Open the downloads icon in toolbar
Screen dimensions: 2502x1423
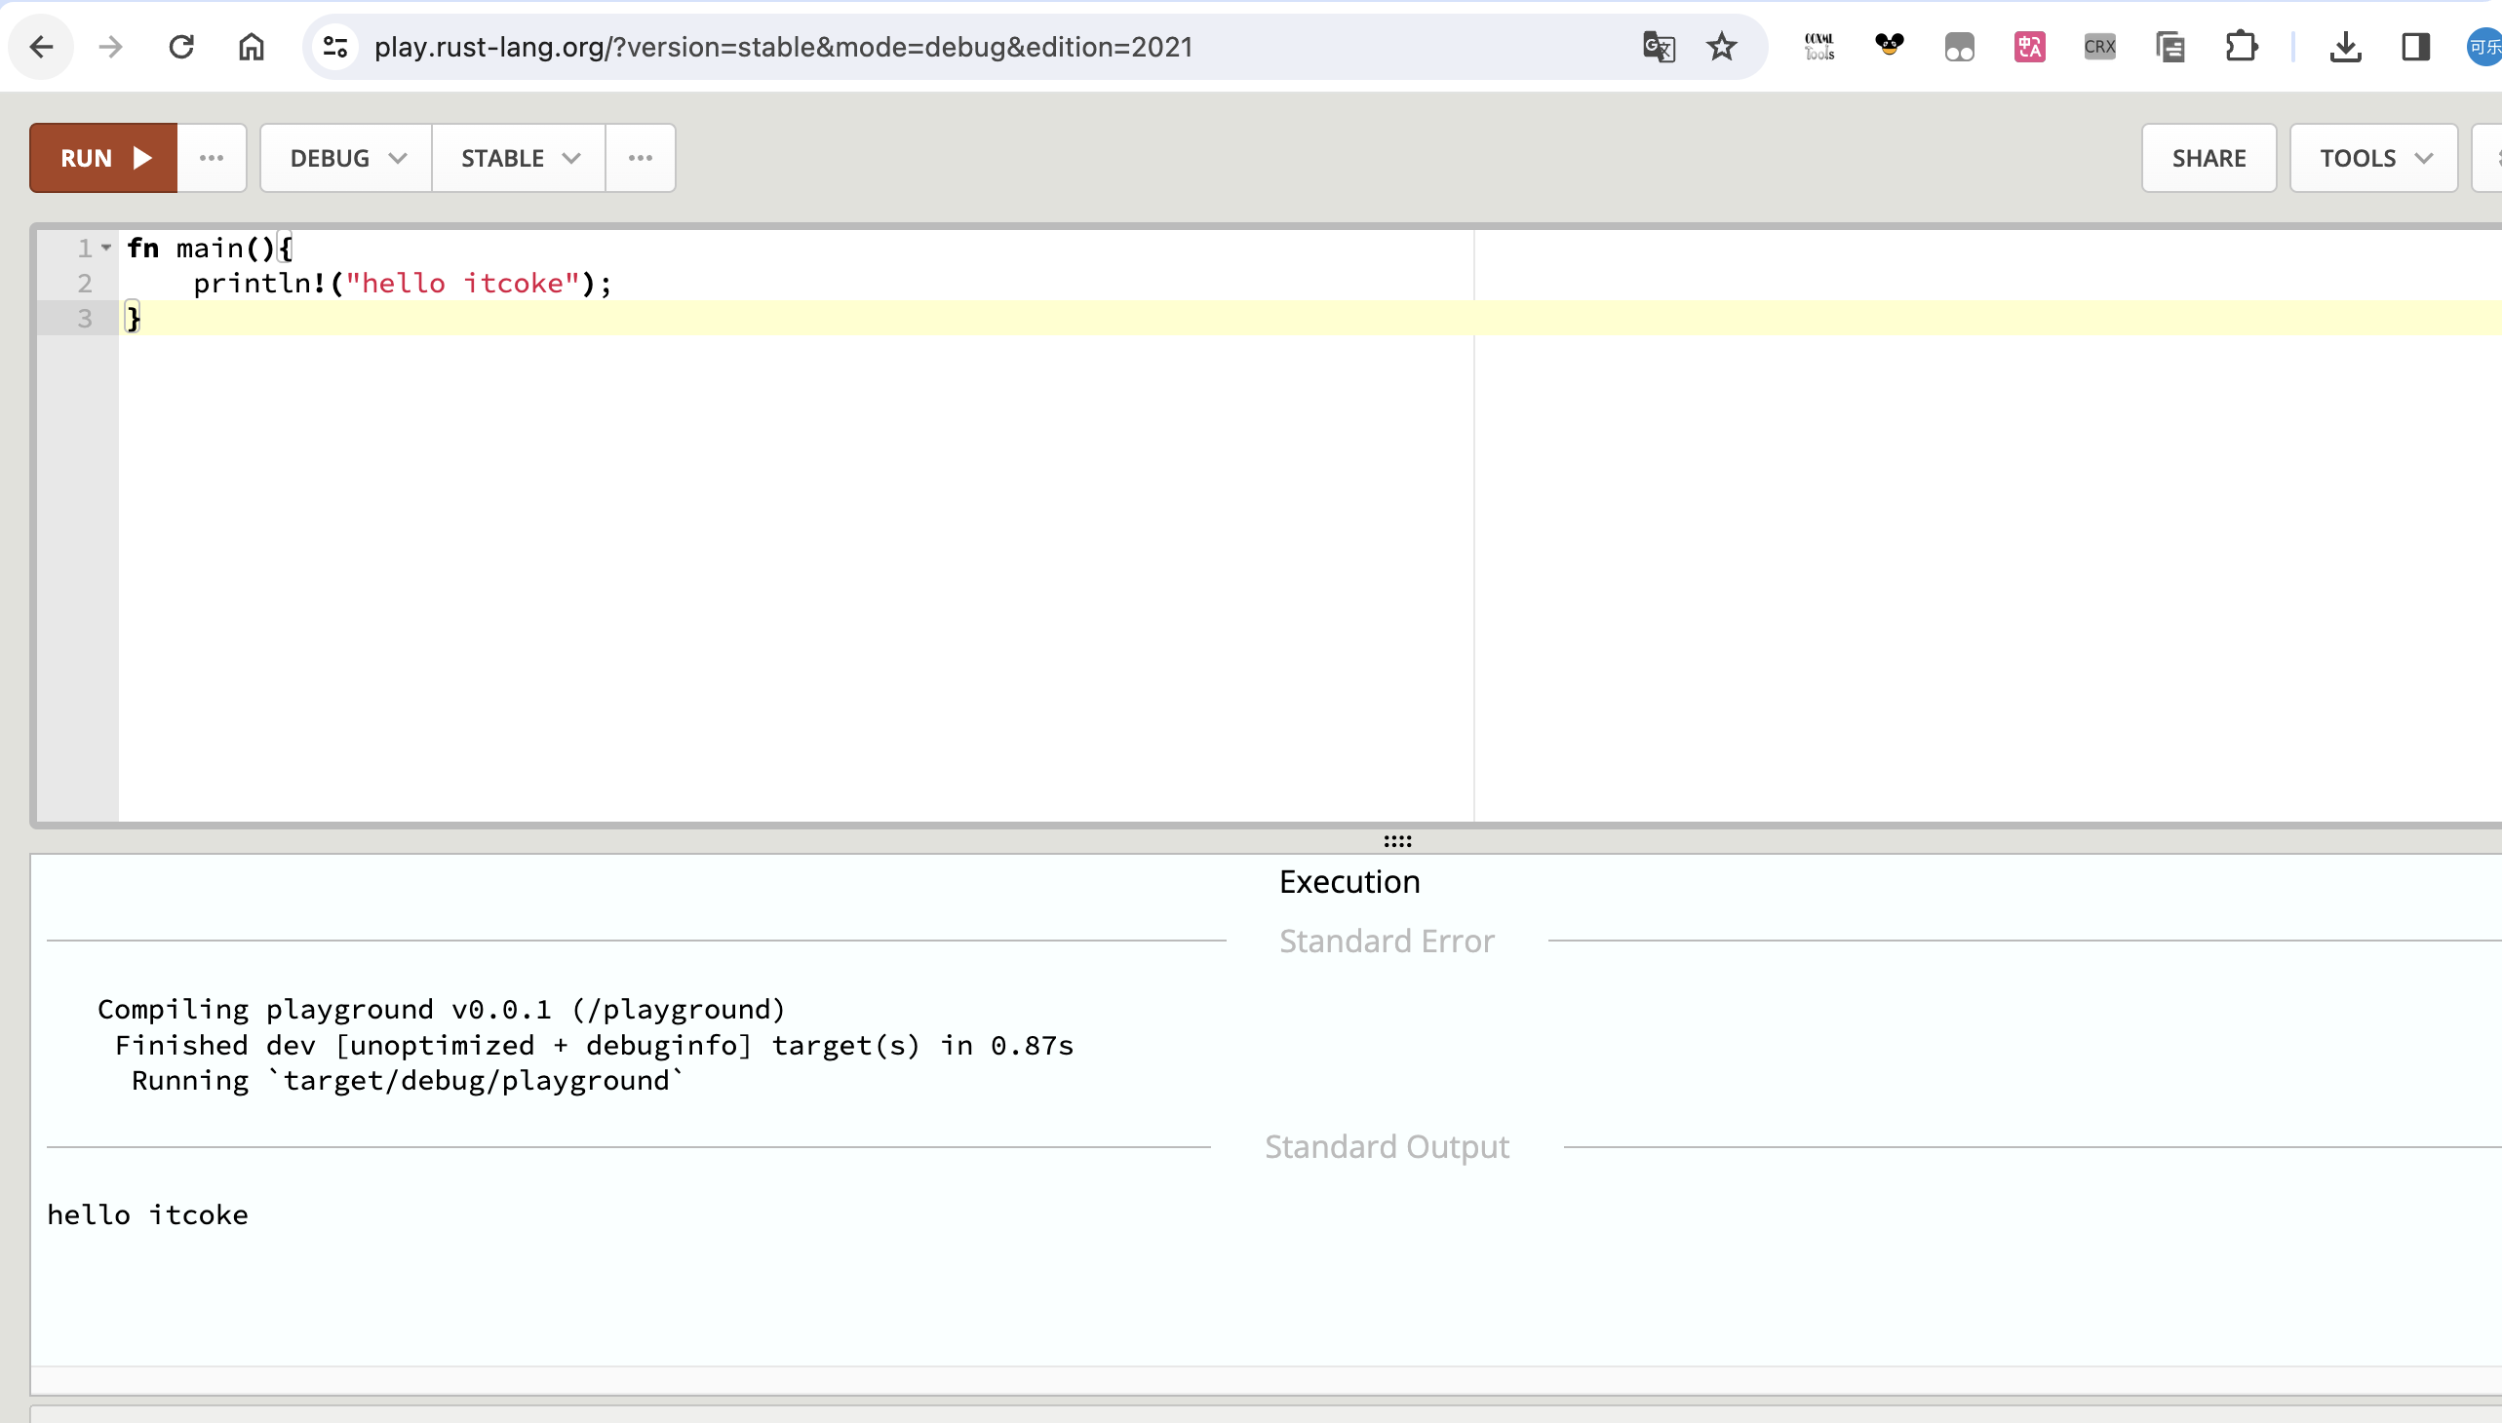[2345, 47]
